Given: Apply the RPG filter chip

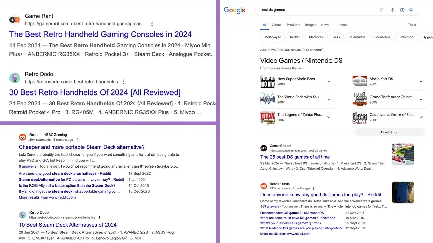Looking at the screenshot, I should click(x=336, y=37).
